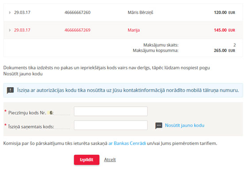Click the total 265.00 EUR value
The width and height of the screenshot is (245, 169).
pos(225,50)
